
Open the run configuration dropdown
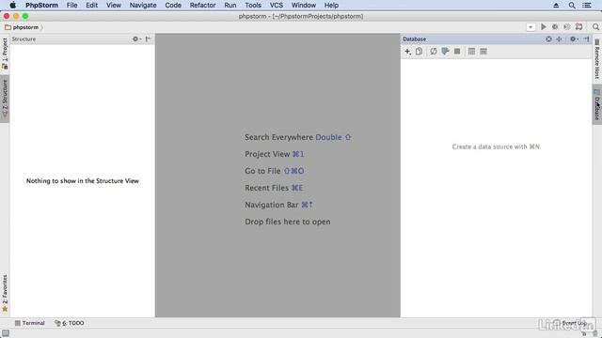(531, 27)
